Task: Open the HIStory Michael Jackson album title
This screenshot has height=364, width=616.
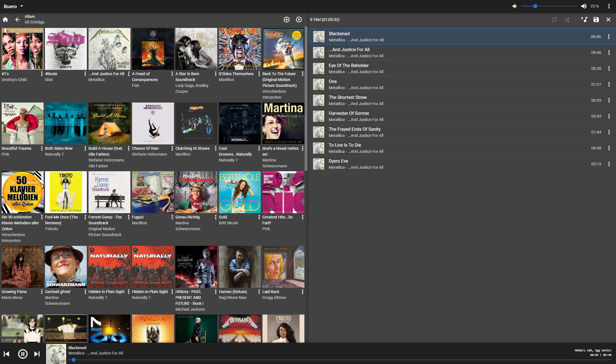Action: (189, 298)
